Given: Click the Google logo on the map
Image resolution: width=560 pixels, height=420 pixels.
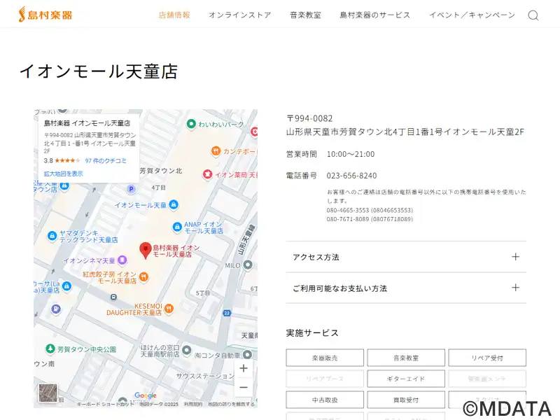Looking at the screenshot, I should coord(146,395).
